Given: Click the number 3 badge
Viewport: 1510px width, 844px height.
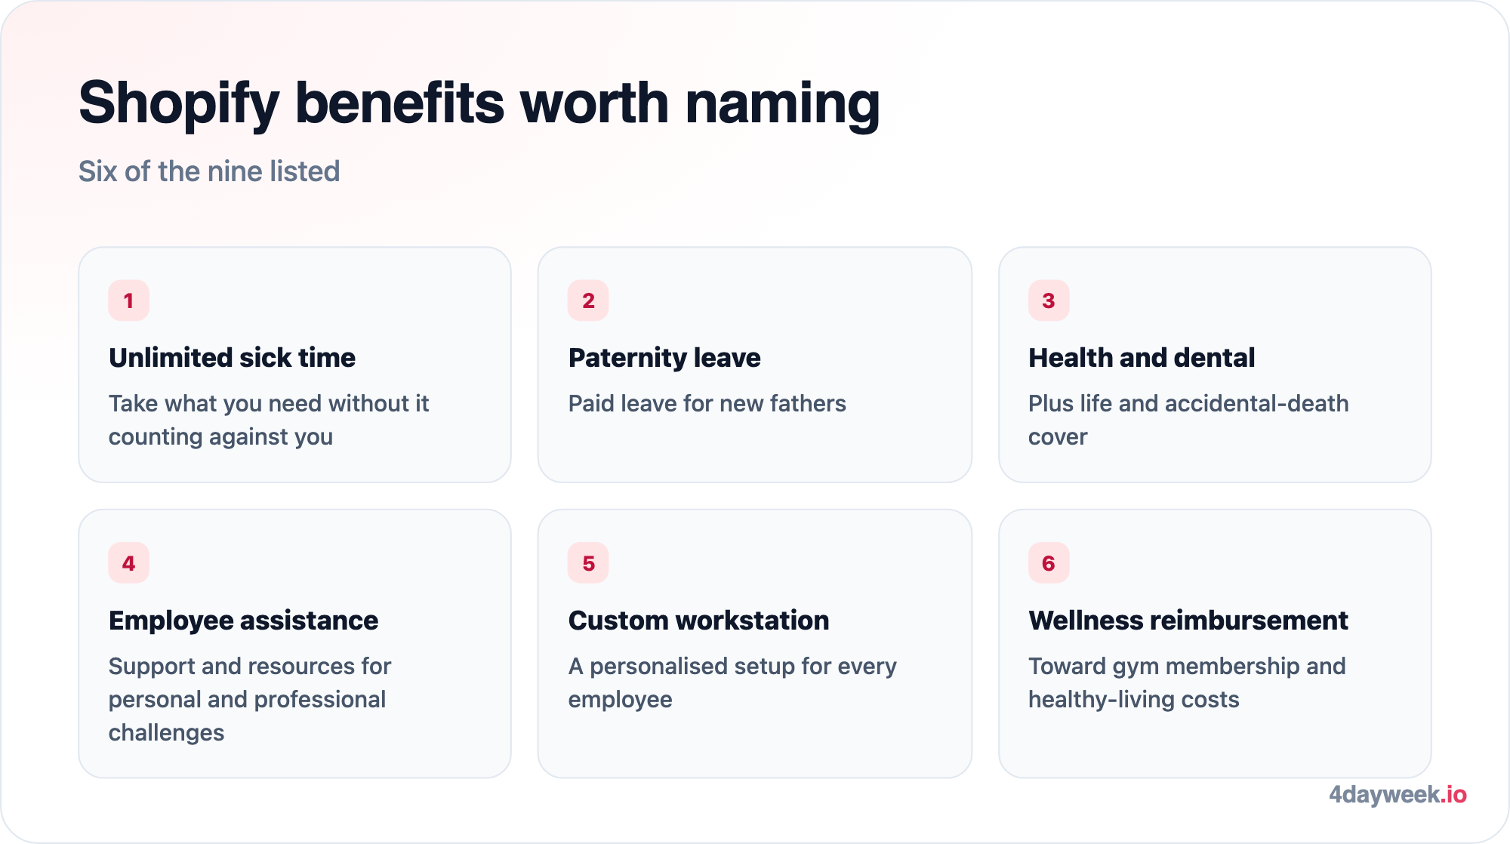Looking at the screenshot, I should pyautogui.click(x=1049, y=300).
